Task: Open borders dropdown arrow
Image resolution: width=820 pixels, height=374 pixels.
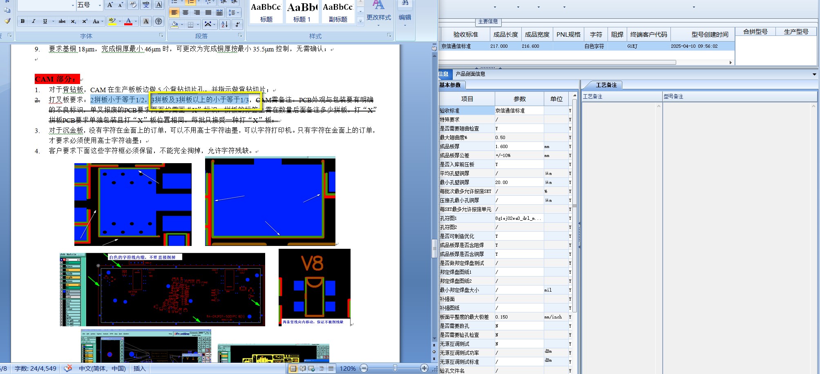Action: click(x=198, y=24)
